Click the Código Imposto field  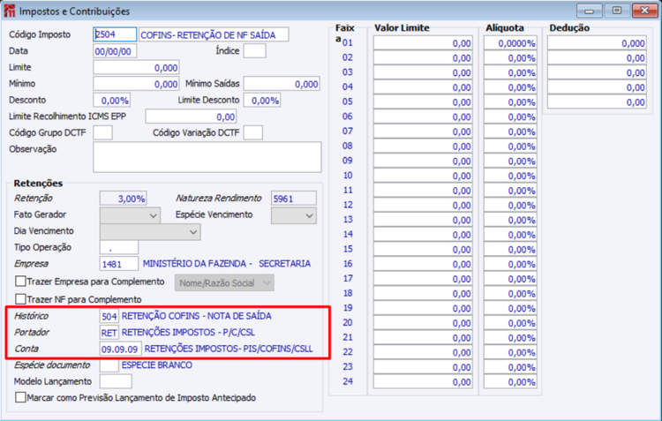[115, 34]
